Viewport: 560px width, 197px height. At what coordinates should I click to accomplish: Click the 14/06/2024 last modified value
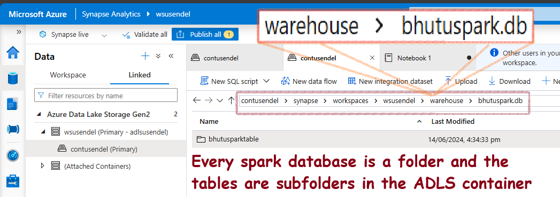pyautogui.click(x=464, y=140)
